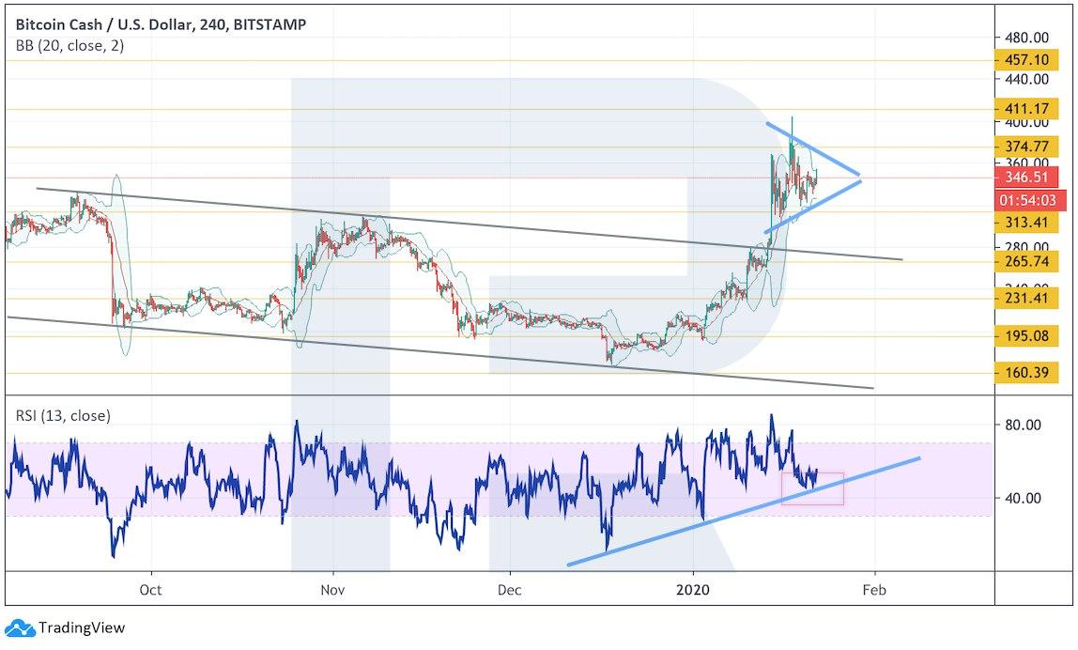This screenshot has width=1078, height=650.
Task: Select the Bitcoin Cash / U.S. Dollar chart title
Action: 161,24
